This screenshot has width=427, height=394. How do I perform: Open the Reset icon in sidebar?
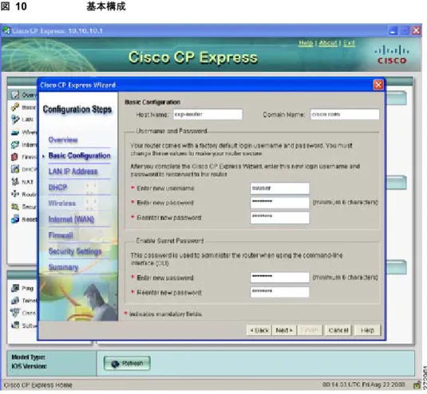(x=15, y=219)
